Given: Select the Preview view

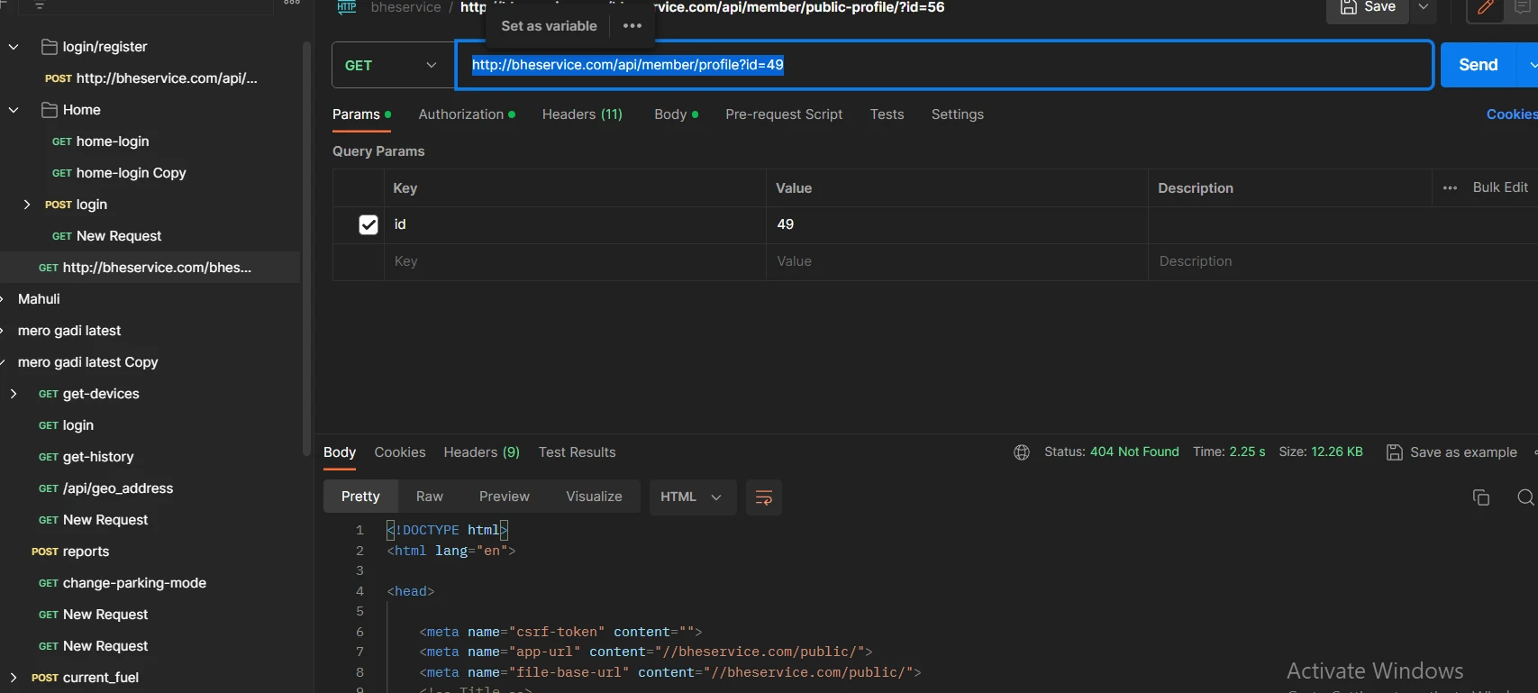Looking at the screenshot, I should (505, 497).
